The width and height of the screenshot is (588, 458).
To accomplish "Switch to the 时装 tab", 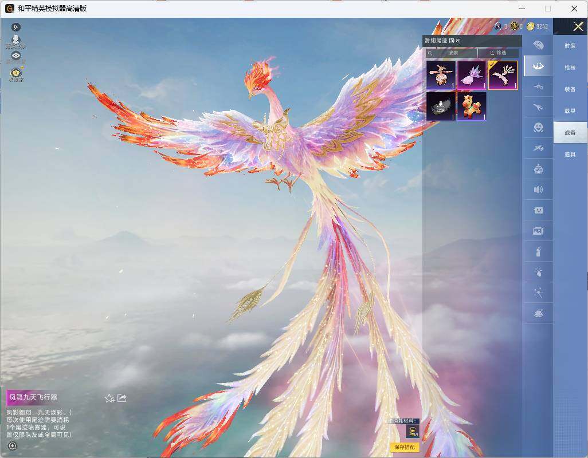I will point(570,46).
